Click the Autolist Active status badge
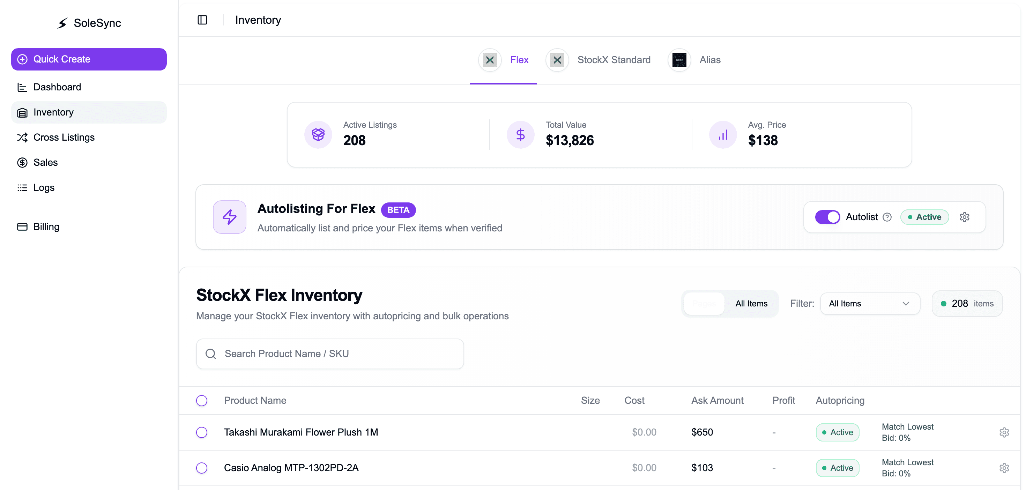 coord(924,217)
